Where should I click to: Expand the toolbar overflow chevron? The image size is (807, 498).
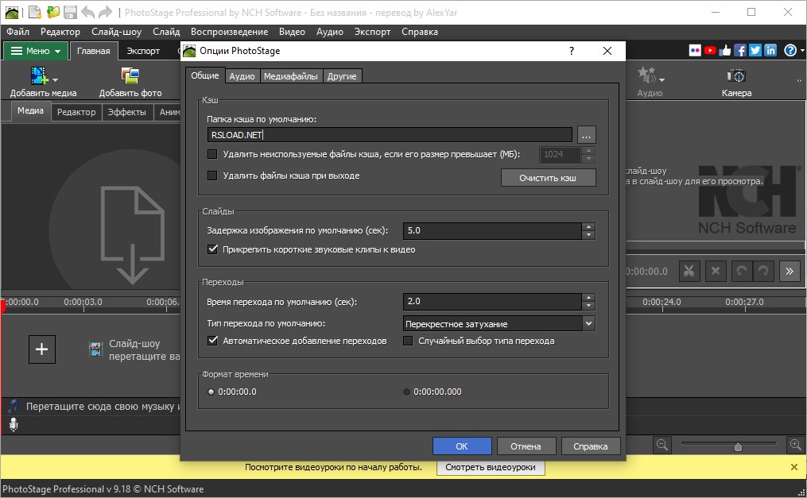799,81
